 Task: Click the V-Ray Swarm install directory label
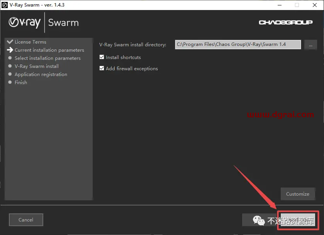click(x=133, y=45)
